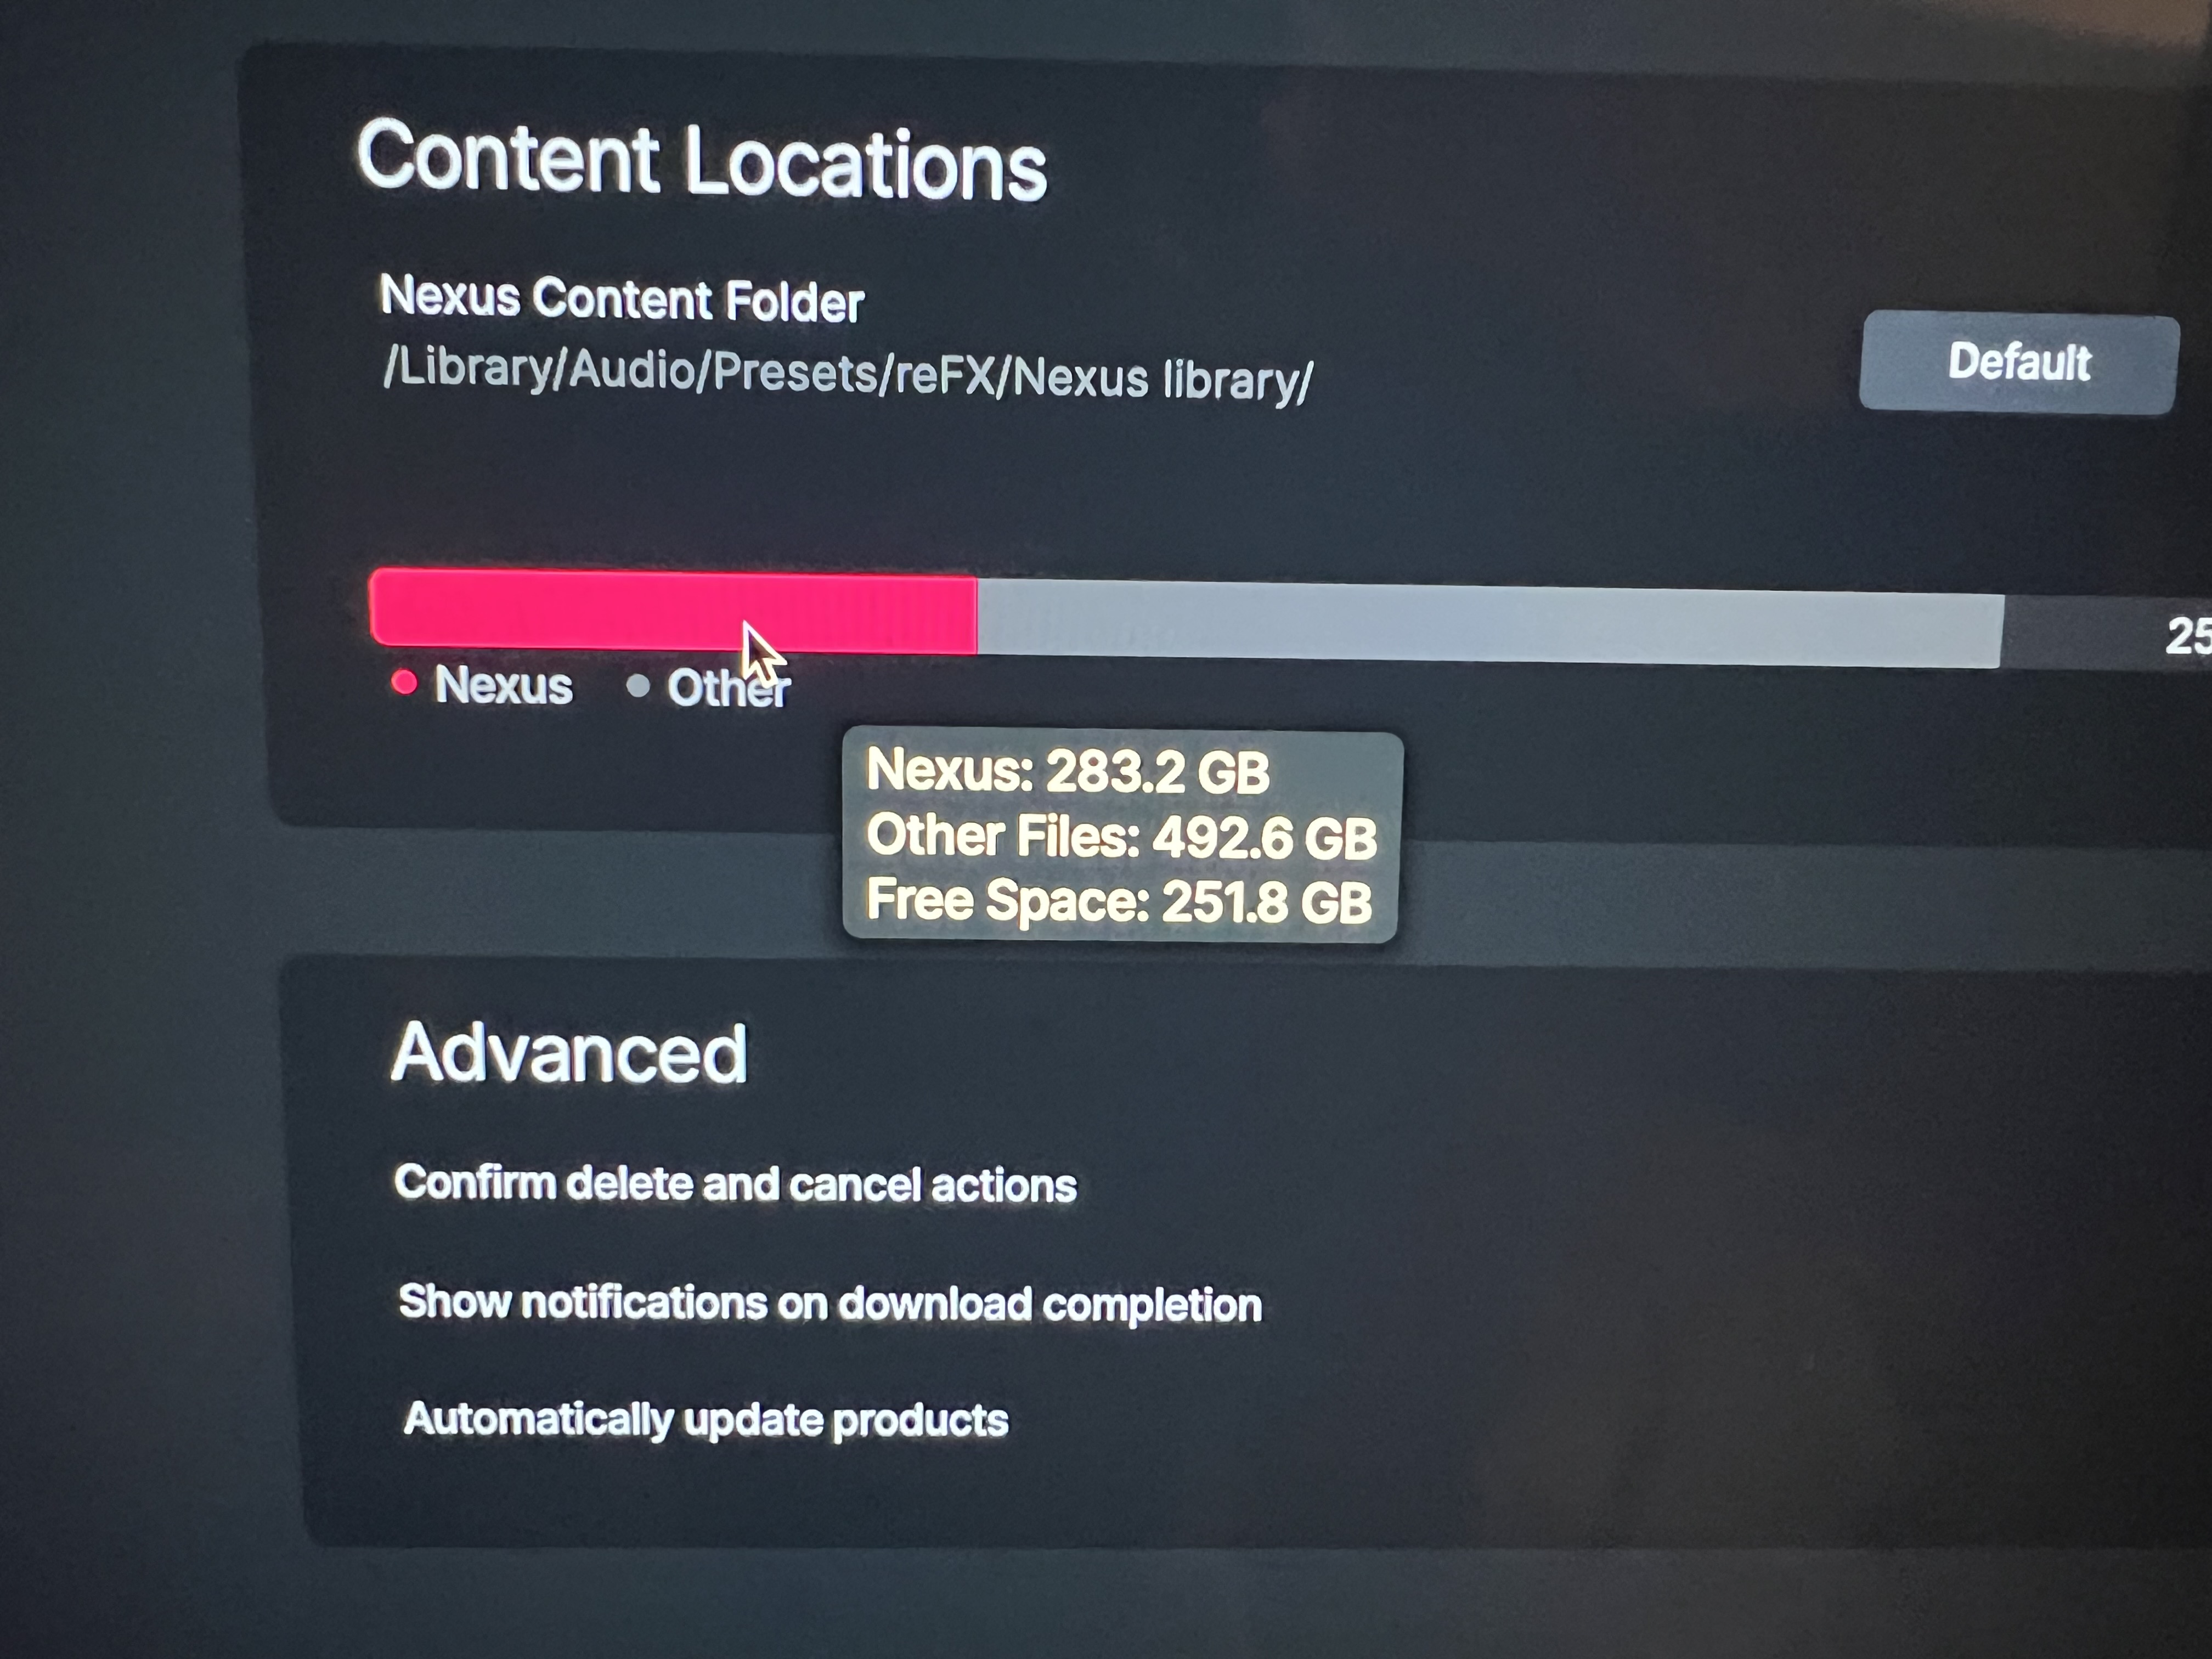The image size is (2212, 1659).
Task: Toggle Automatically update products option
Action: point(706,1419)
